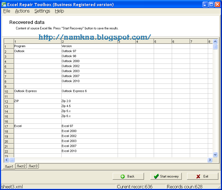
Task: Open the File menu
Action: (x=7, y=11)
